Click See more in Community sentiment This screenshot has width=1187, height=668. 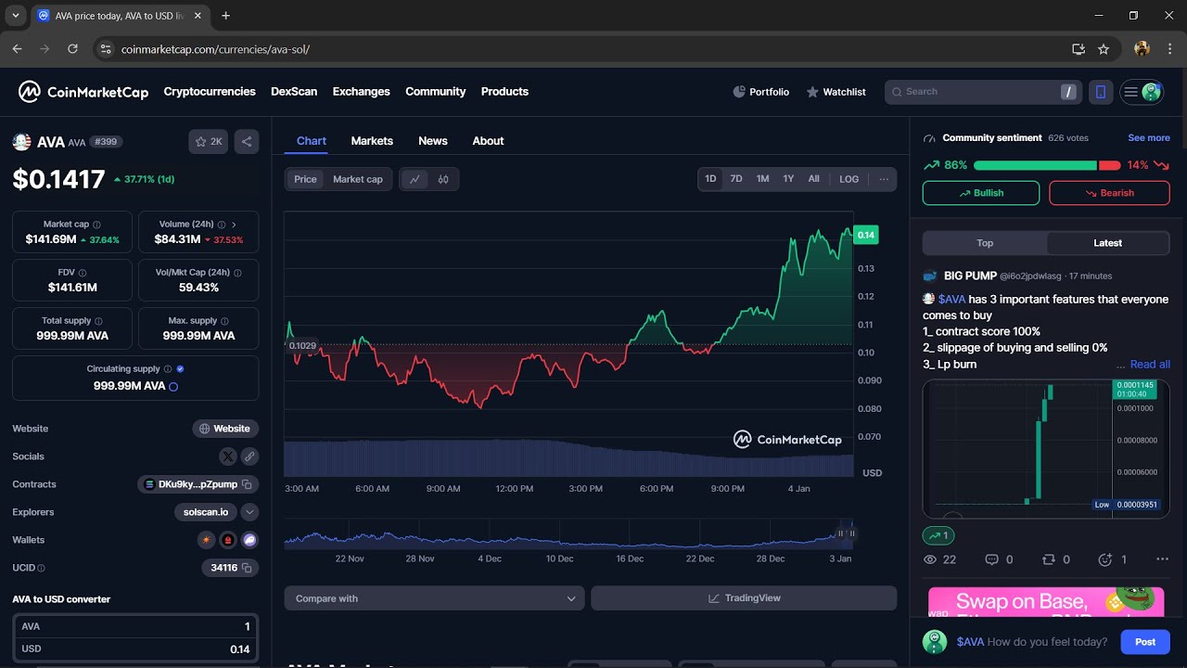1149,138
